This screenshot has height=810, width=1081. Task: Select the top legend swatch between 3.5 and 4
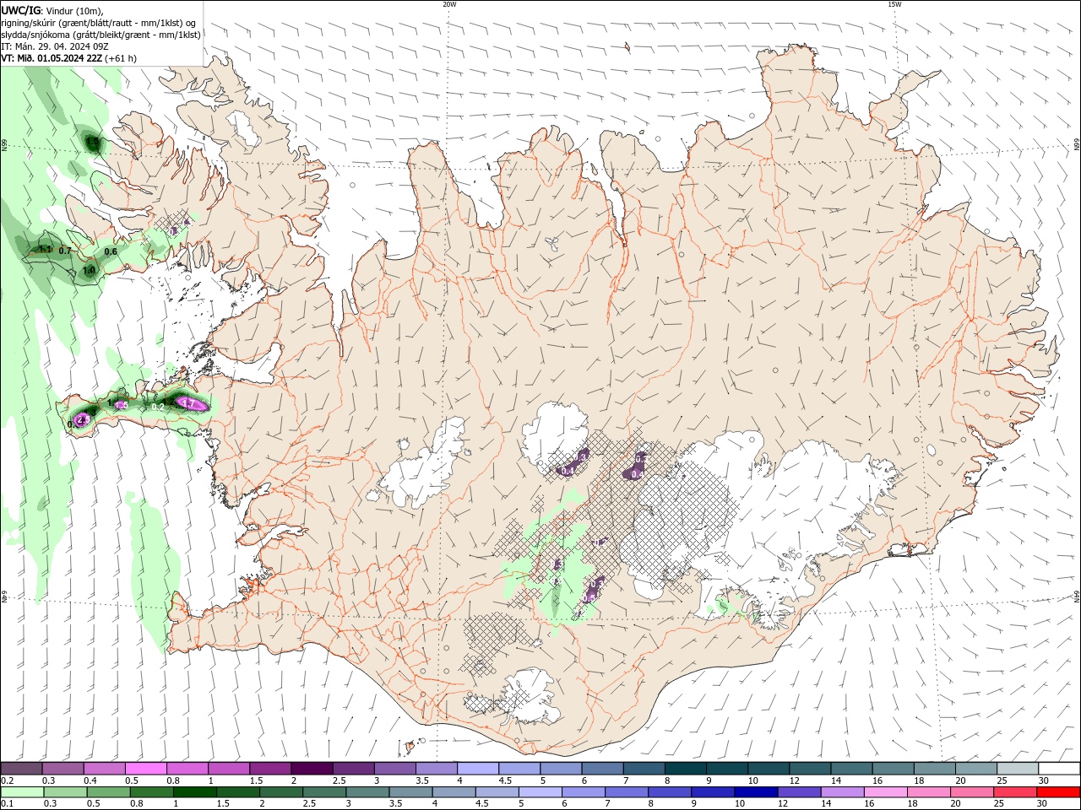click(435, 769)
